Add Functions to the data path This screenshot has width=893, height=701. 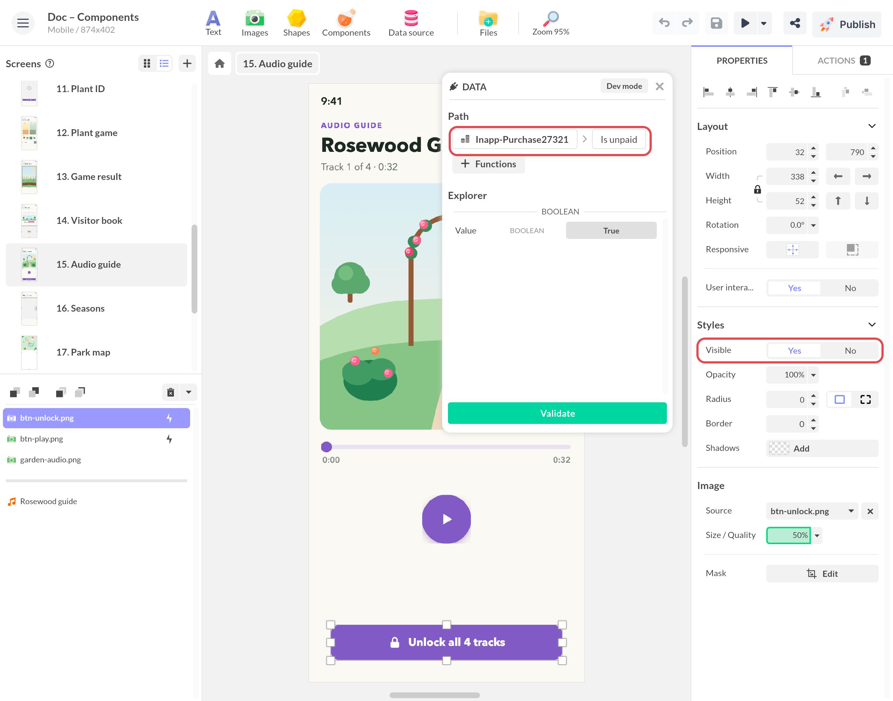488,164
